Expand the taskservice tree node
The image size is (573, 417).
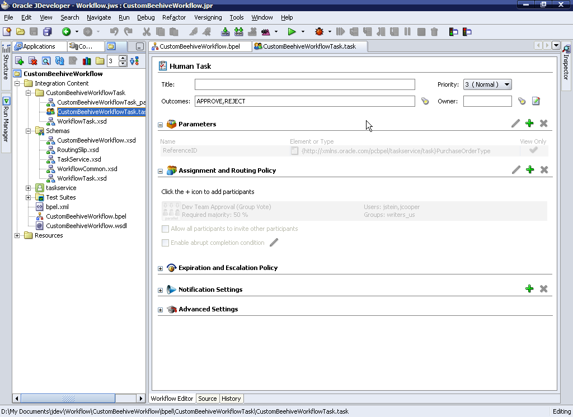tap(28, 188)
